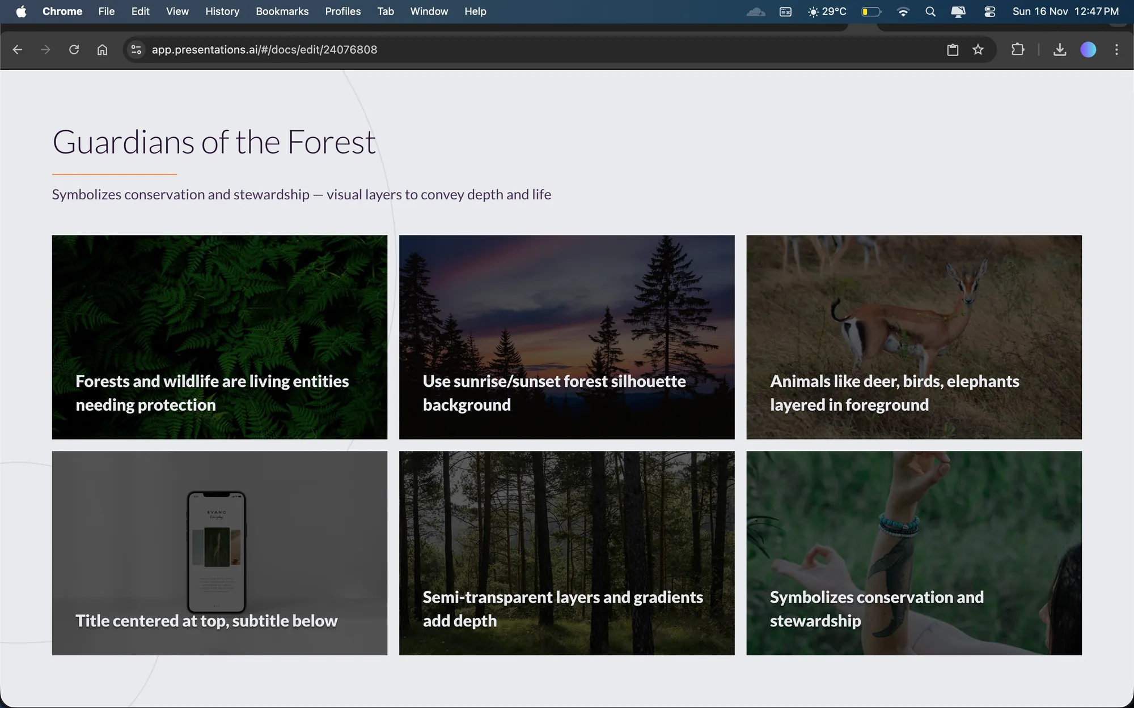
Task: Select the phone mockup image card
Action: pos(219,553)
